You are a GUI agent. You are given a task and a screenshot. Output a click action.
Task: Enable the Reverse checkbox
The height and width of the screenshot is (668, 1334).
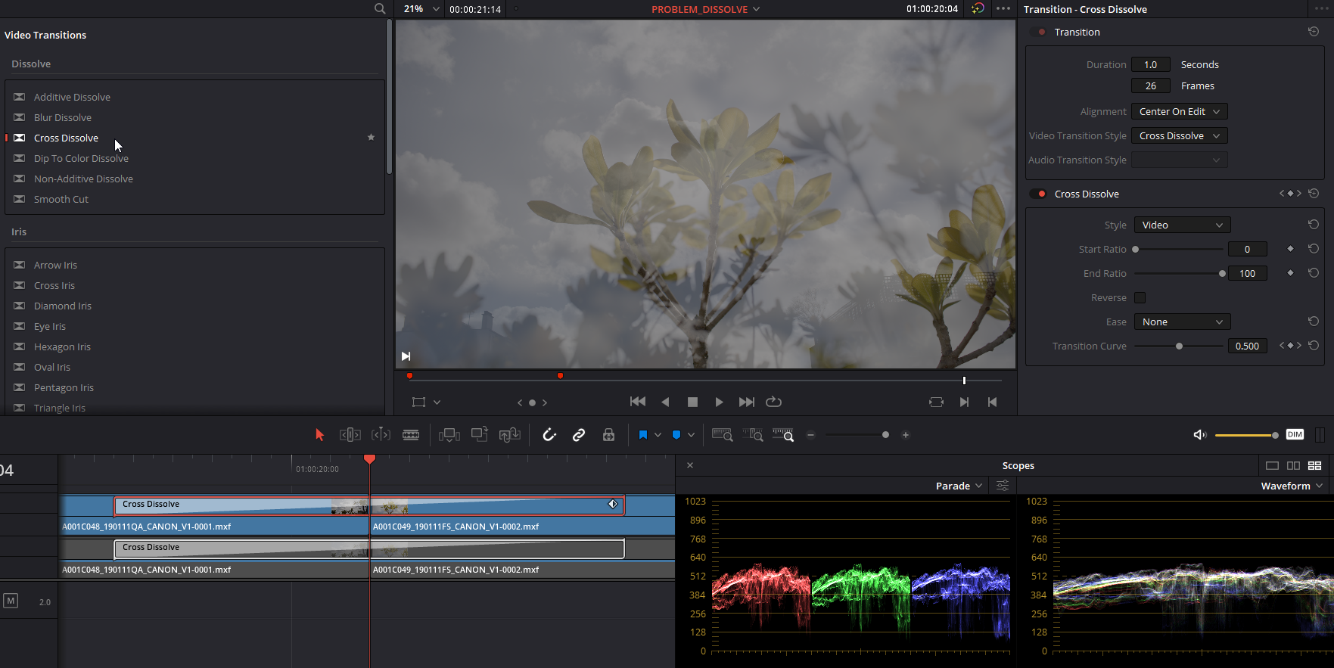pos(1140,297)
